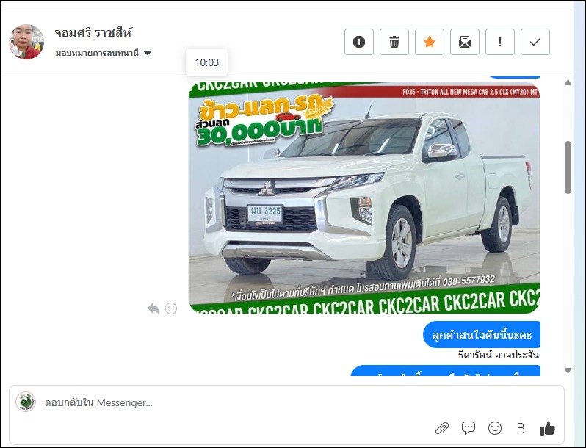Open emoji picker in composer
Viewport: 586px width, 448px height.
[495, 428]
